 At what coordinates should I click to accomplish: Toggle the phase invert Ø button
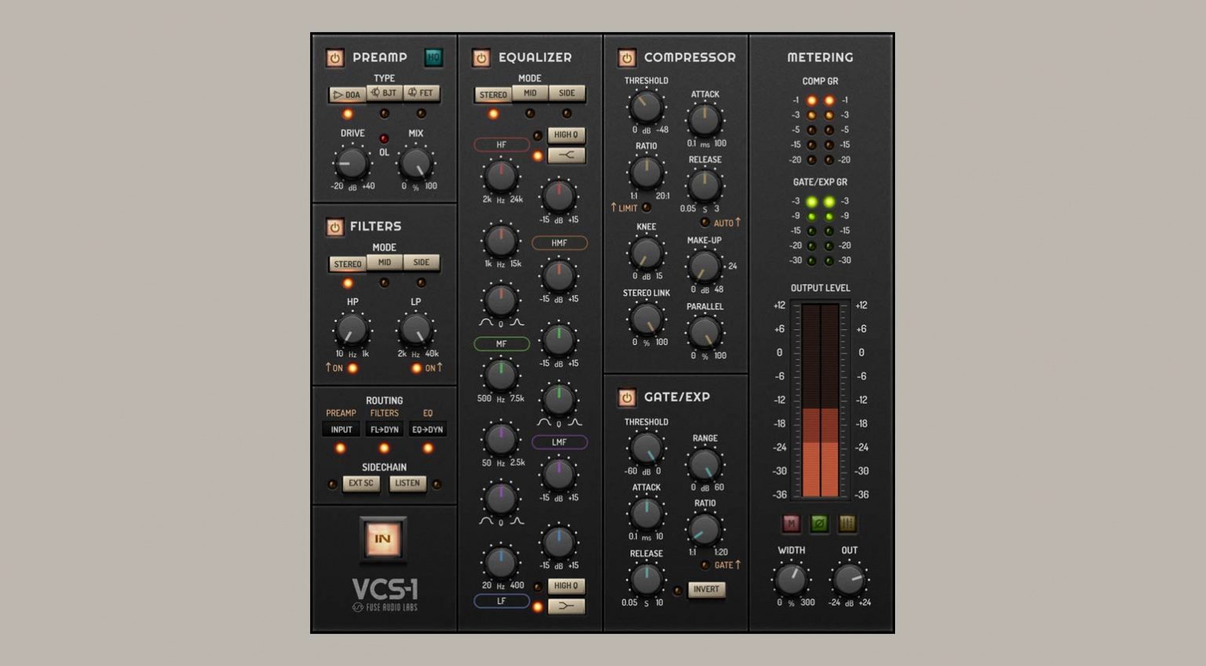[819, 523]
